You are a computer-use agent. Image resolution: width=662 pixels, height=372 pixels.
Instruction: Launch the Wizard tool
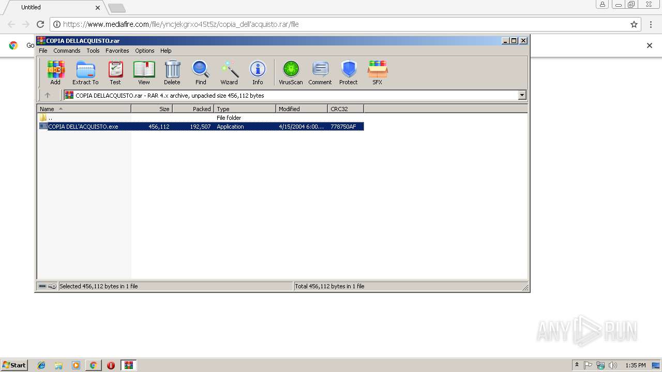[x=229, y=72]
